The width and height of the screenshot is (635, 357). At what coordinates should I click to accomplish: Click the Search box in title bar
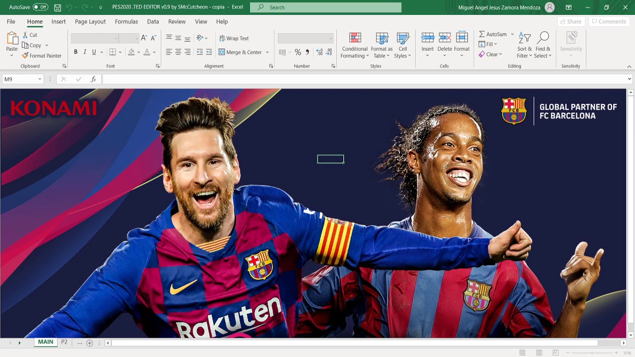click(x=326, y=7)
